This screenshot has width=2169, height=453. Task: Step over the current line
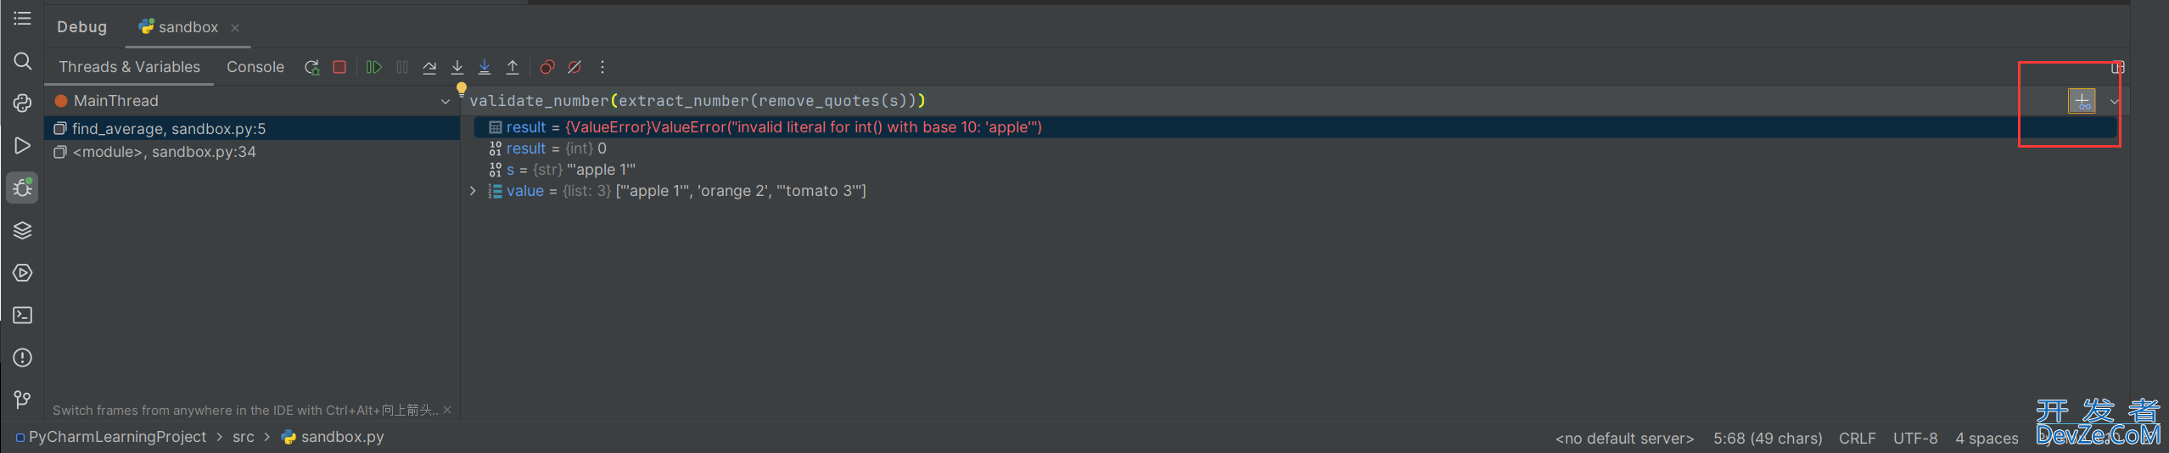429,67
